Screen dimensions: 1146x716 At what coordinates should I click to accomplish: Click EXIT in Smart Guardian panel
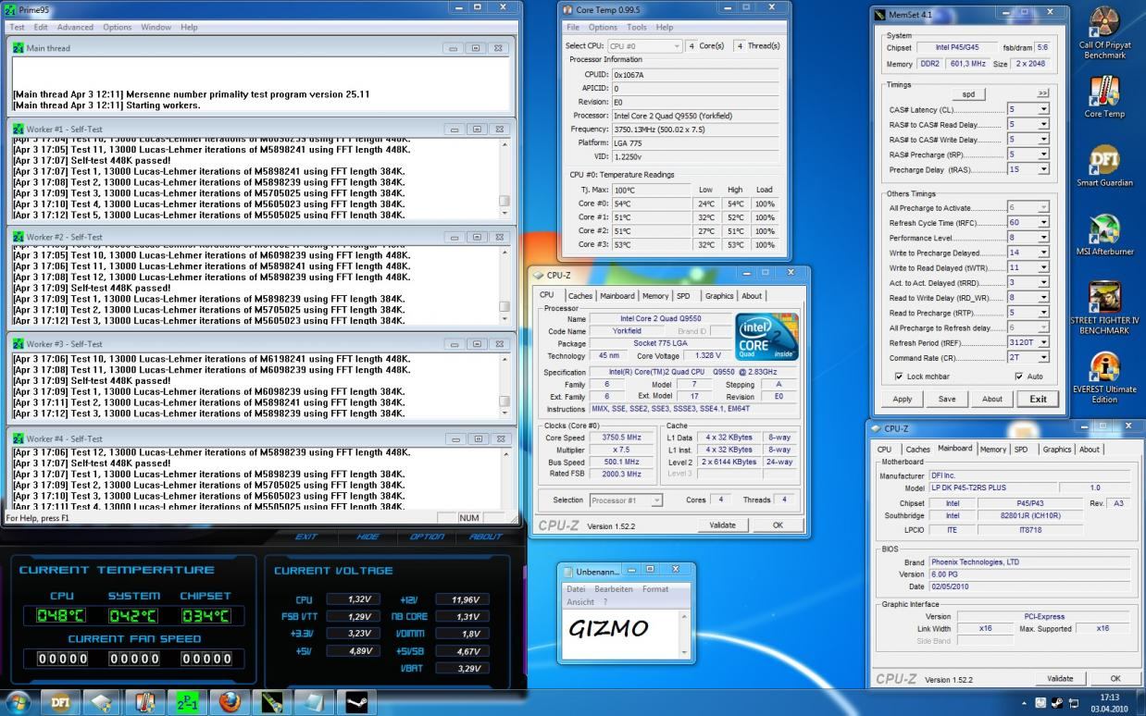click(305, 537)
